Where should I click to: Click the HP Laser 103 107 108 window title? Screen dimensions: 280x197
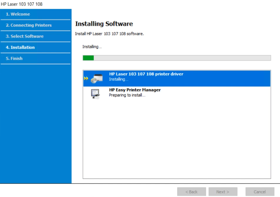tap(22, 4)
